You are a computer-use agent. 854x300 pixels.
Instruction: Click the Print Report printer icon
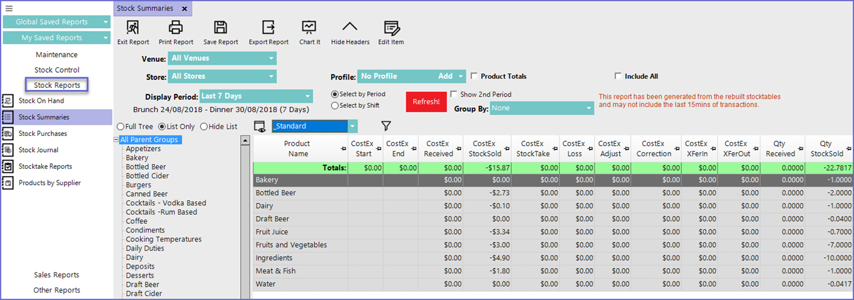click(175, 27)
